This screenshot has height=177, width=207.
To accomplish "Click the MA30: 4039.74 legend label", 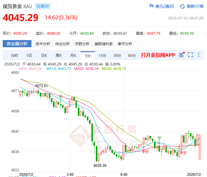I will (114, 69).
